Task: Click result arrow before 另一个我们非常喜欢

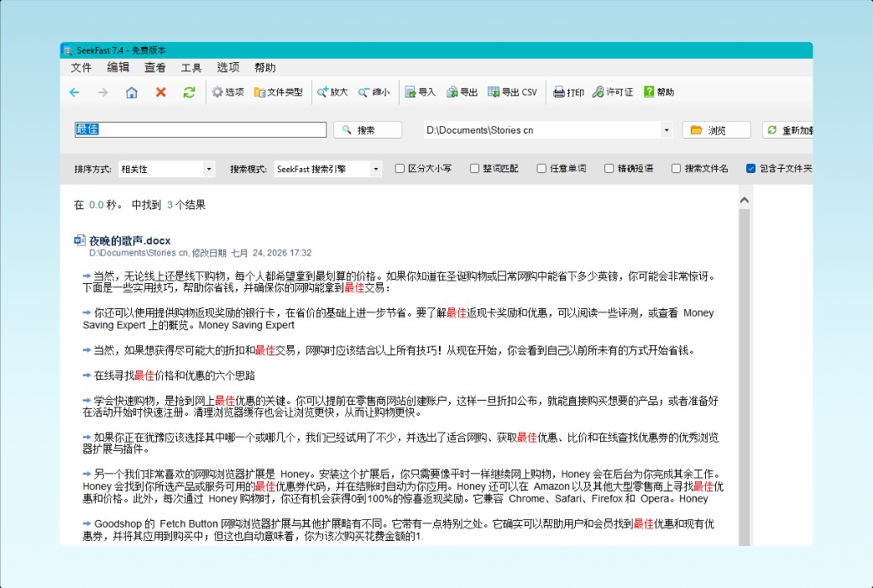Action: click(x=86, y=474)
